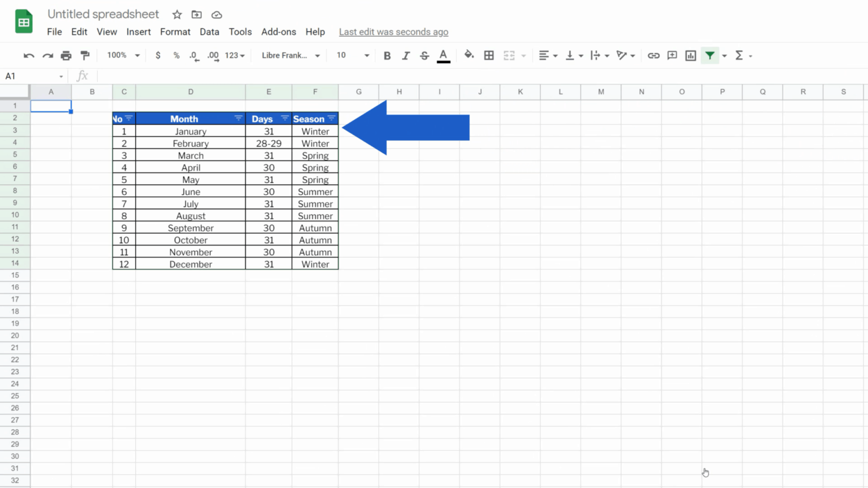868x488 pixels.
Task: Insert a comment using the comment icon
Action: tap(672, 55)
